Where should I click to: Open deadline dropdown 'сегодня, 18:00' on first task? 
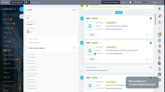point(111,23)
